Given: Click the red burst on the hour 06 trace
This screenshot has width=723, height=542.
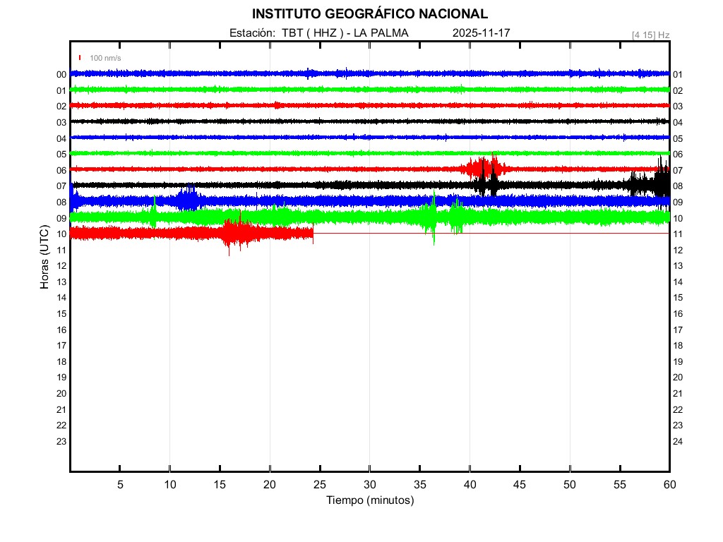Looking at the screenshot, I should tap(484, 168).
